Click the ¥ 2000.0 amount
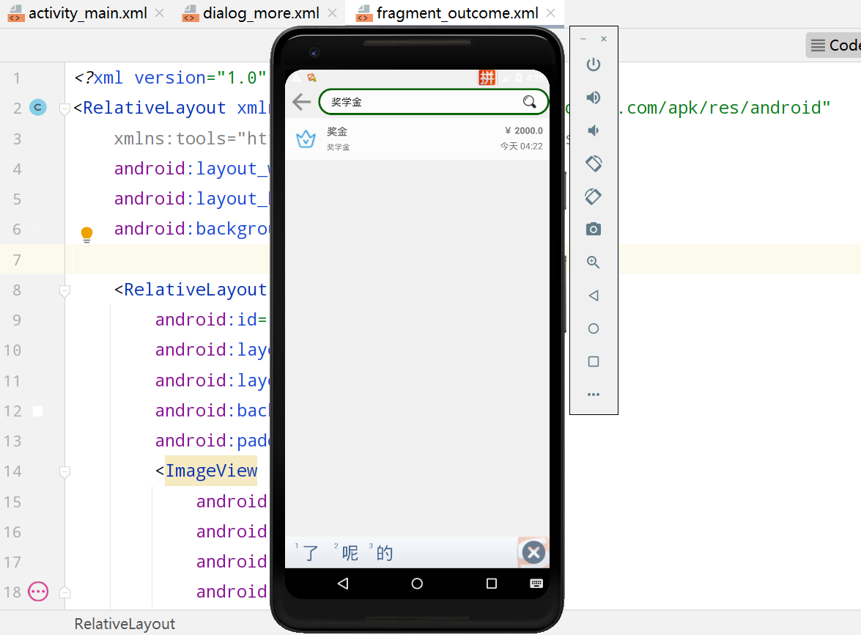Screen dimensions: 861x635 523,131
